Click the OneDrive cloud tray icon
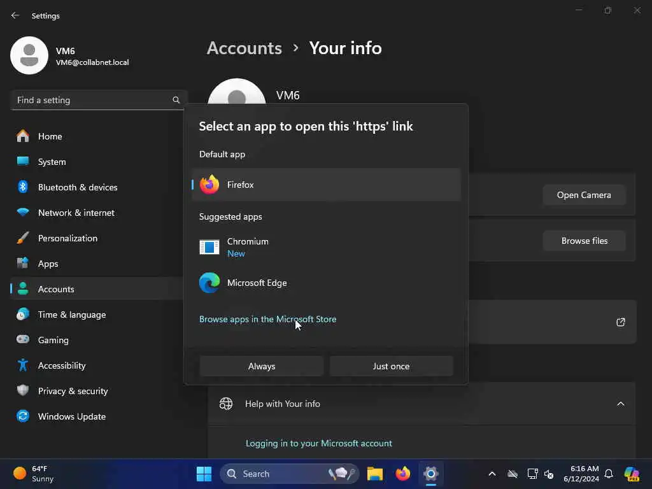Image resolution: width=652 pixels, height=489 pixels. 513,474
